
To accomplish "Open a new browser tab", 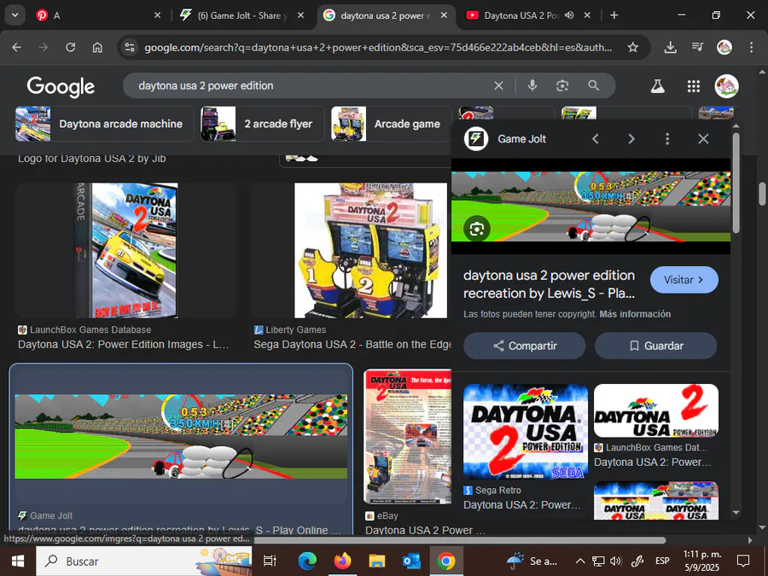I will pos(614,15).
